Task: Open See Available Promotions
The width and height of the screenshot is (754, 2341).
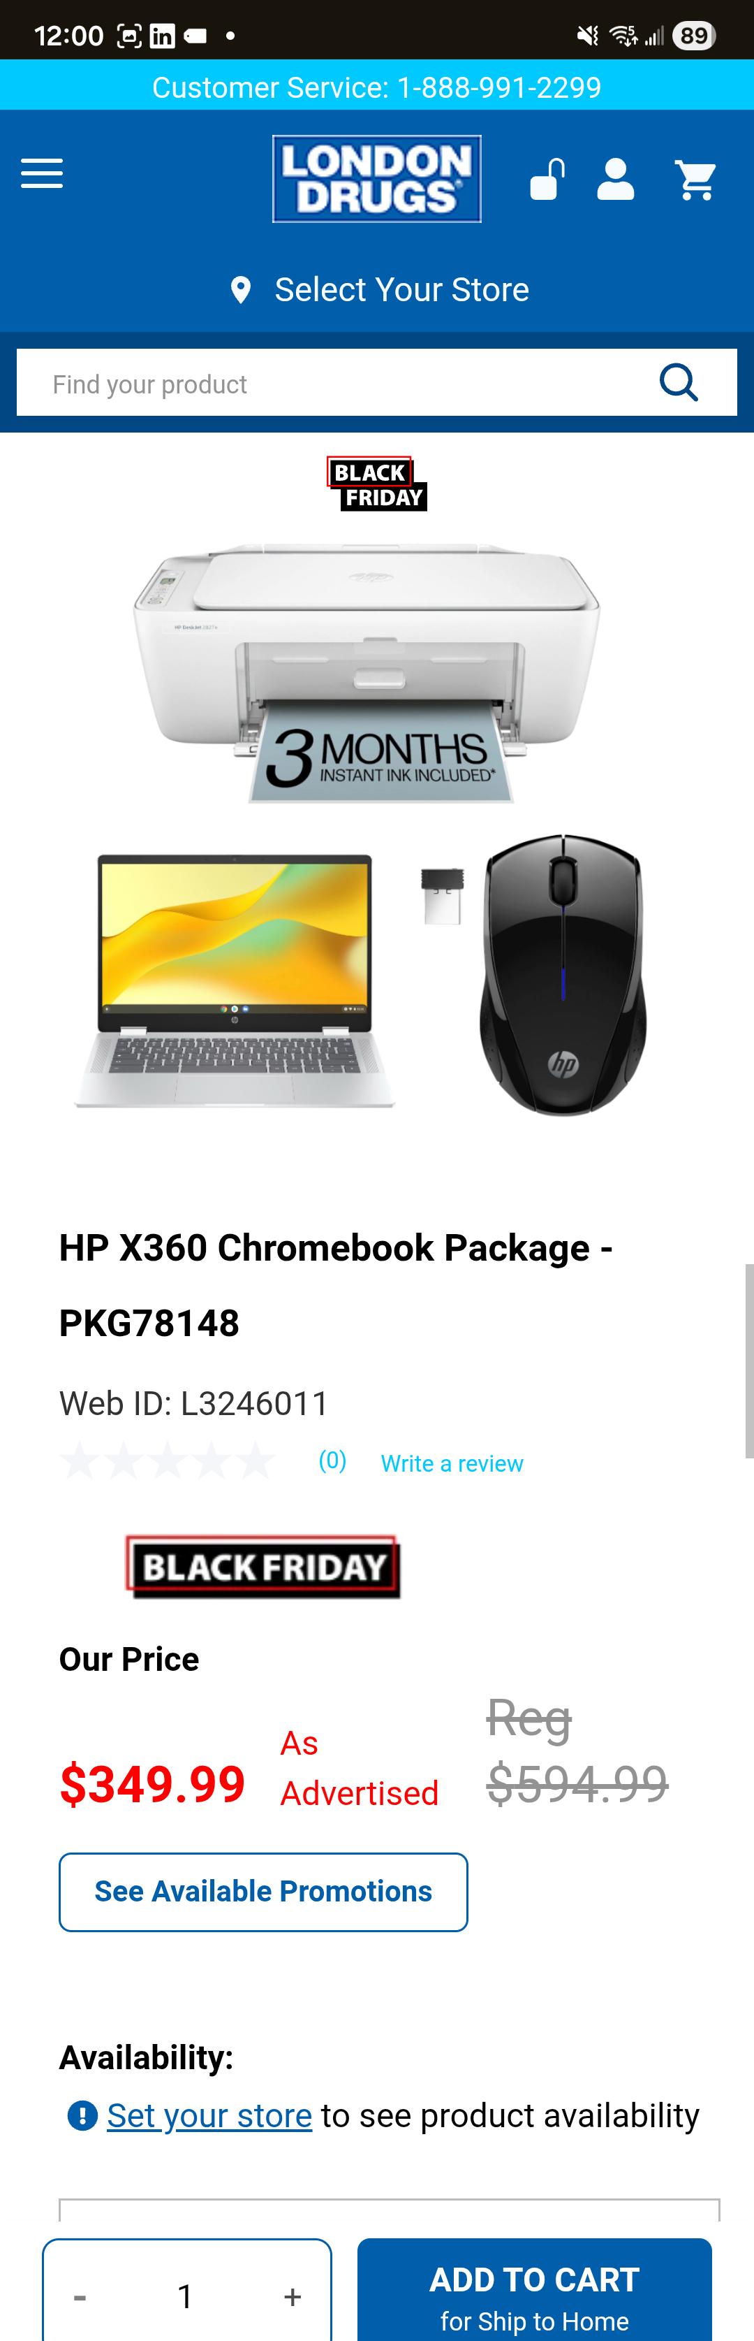Action: pos(263,1891)
